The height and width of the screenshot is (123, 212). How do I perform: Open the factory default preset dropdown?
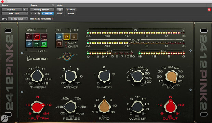(x=42, y=10)
